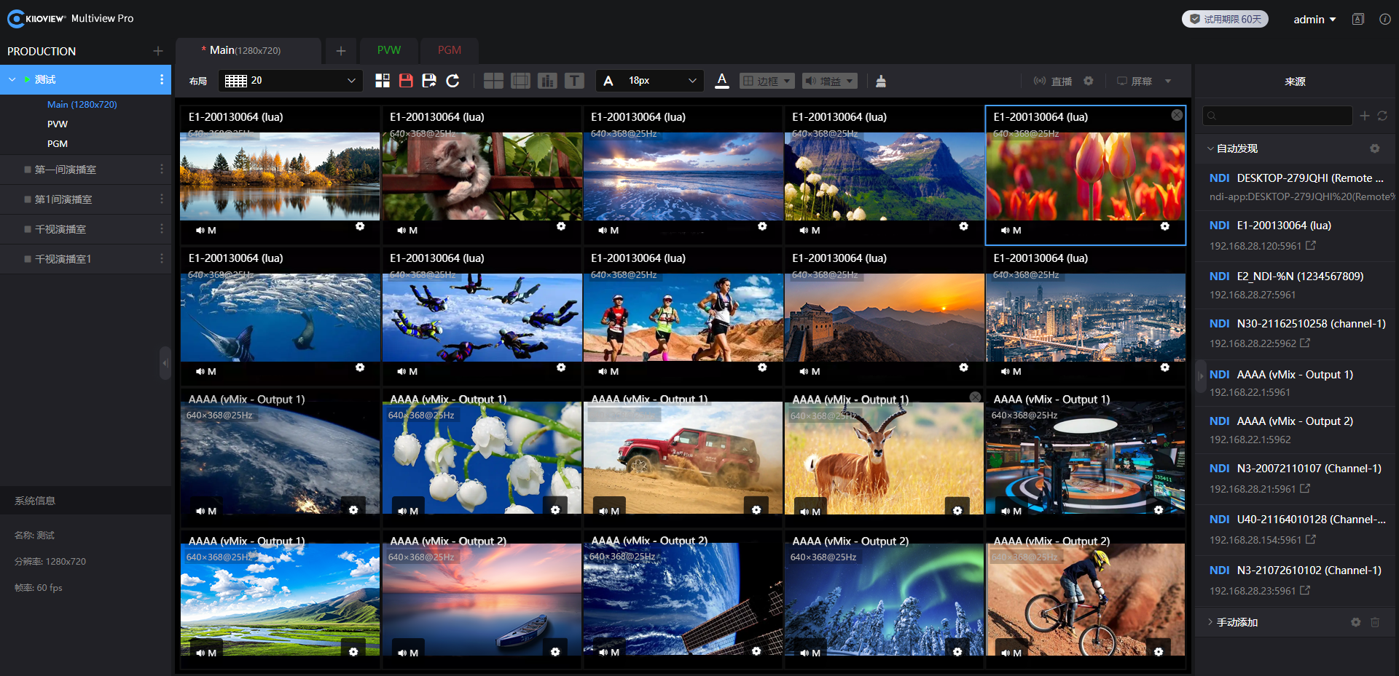Switch to the PVW tab
Image resolution: width=1399 pixels, height=676 pixels.
[389, 50]
